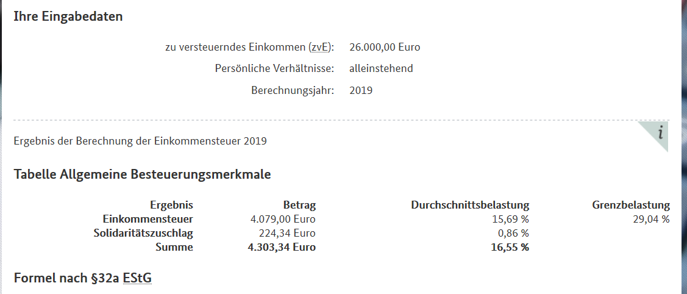The height and width of the screenshot is (294, 687).
Task: Click the Grenzbelastung column header
Action: (x=631, y=205)
